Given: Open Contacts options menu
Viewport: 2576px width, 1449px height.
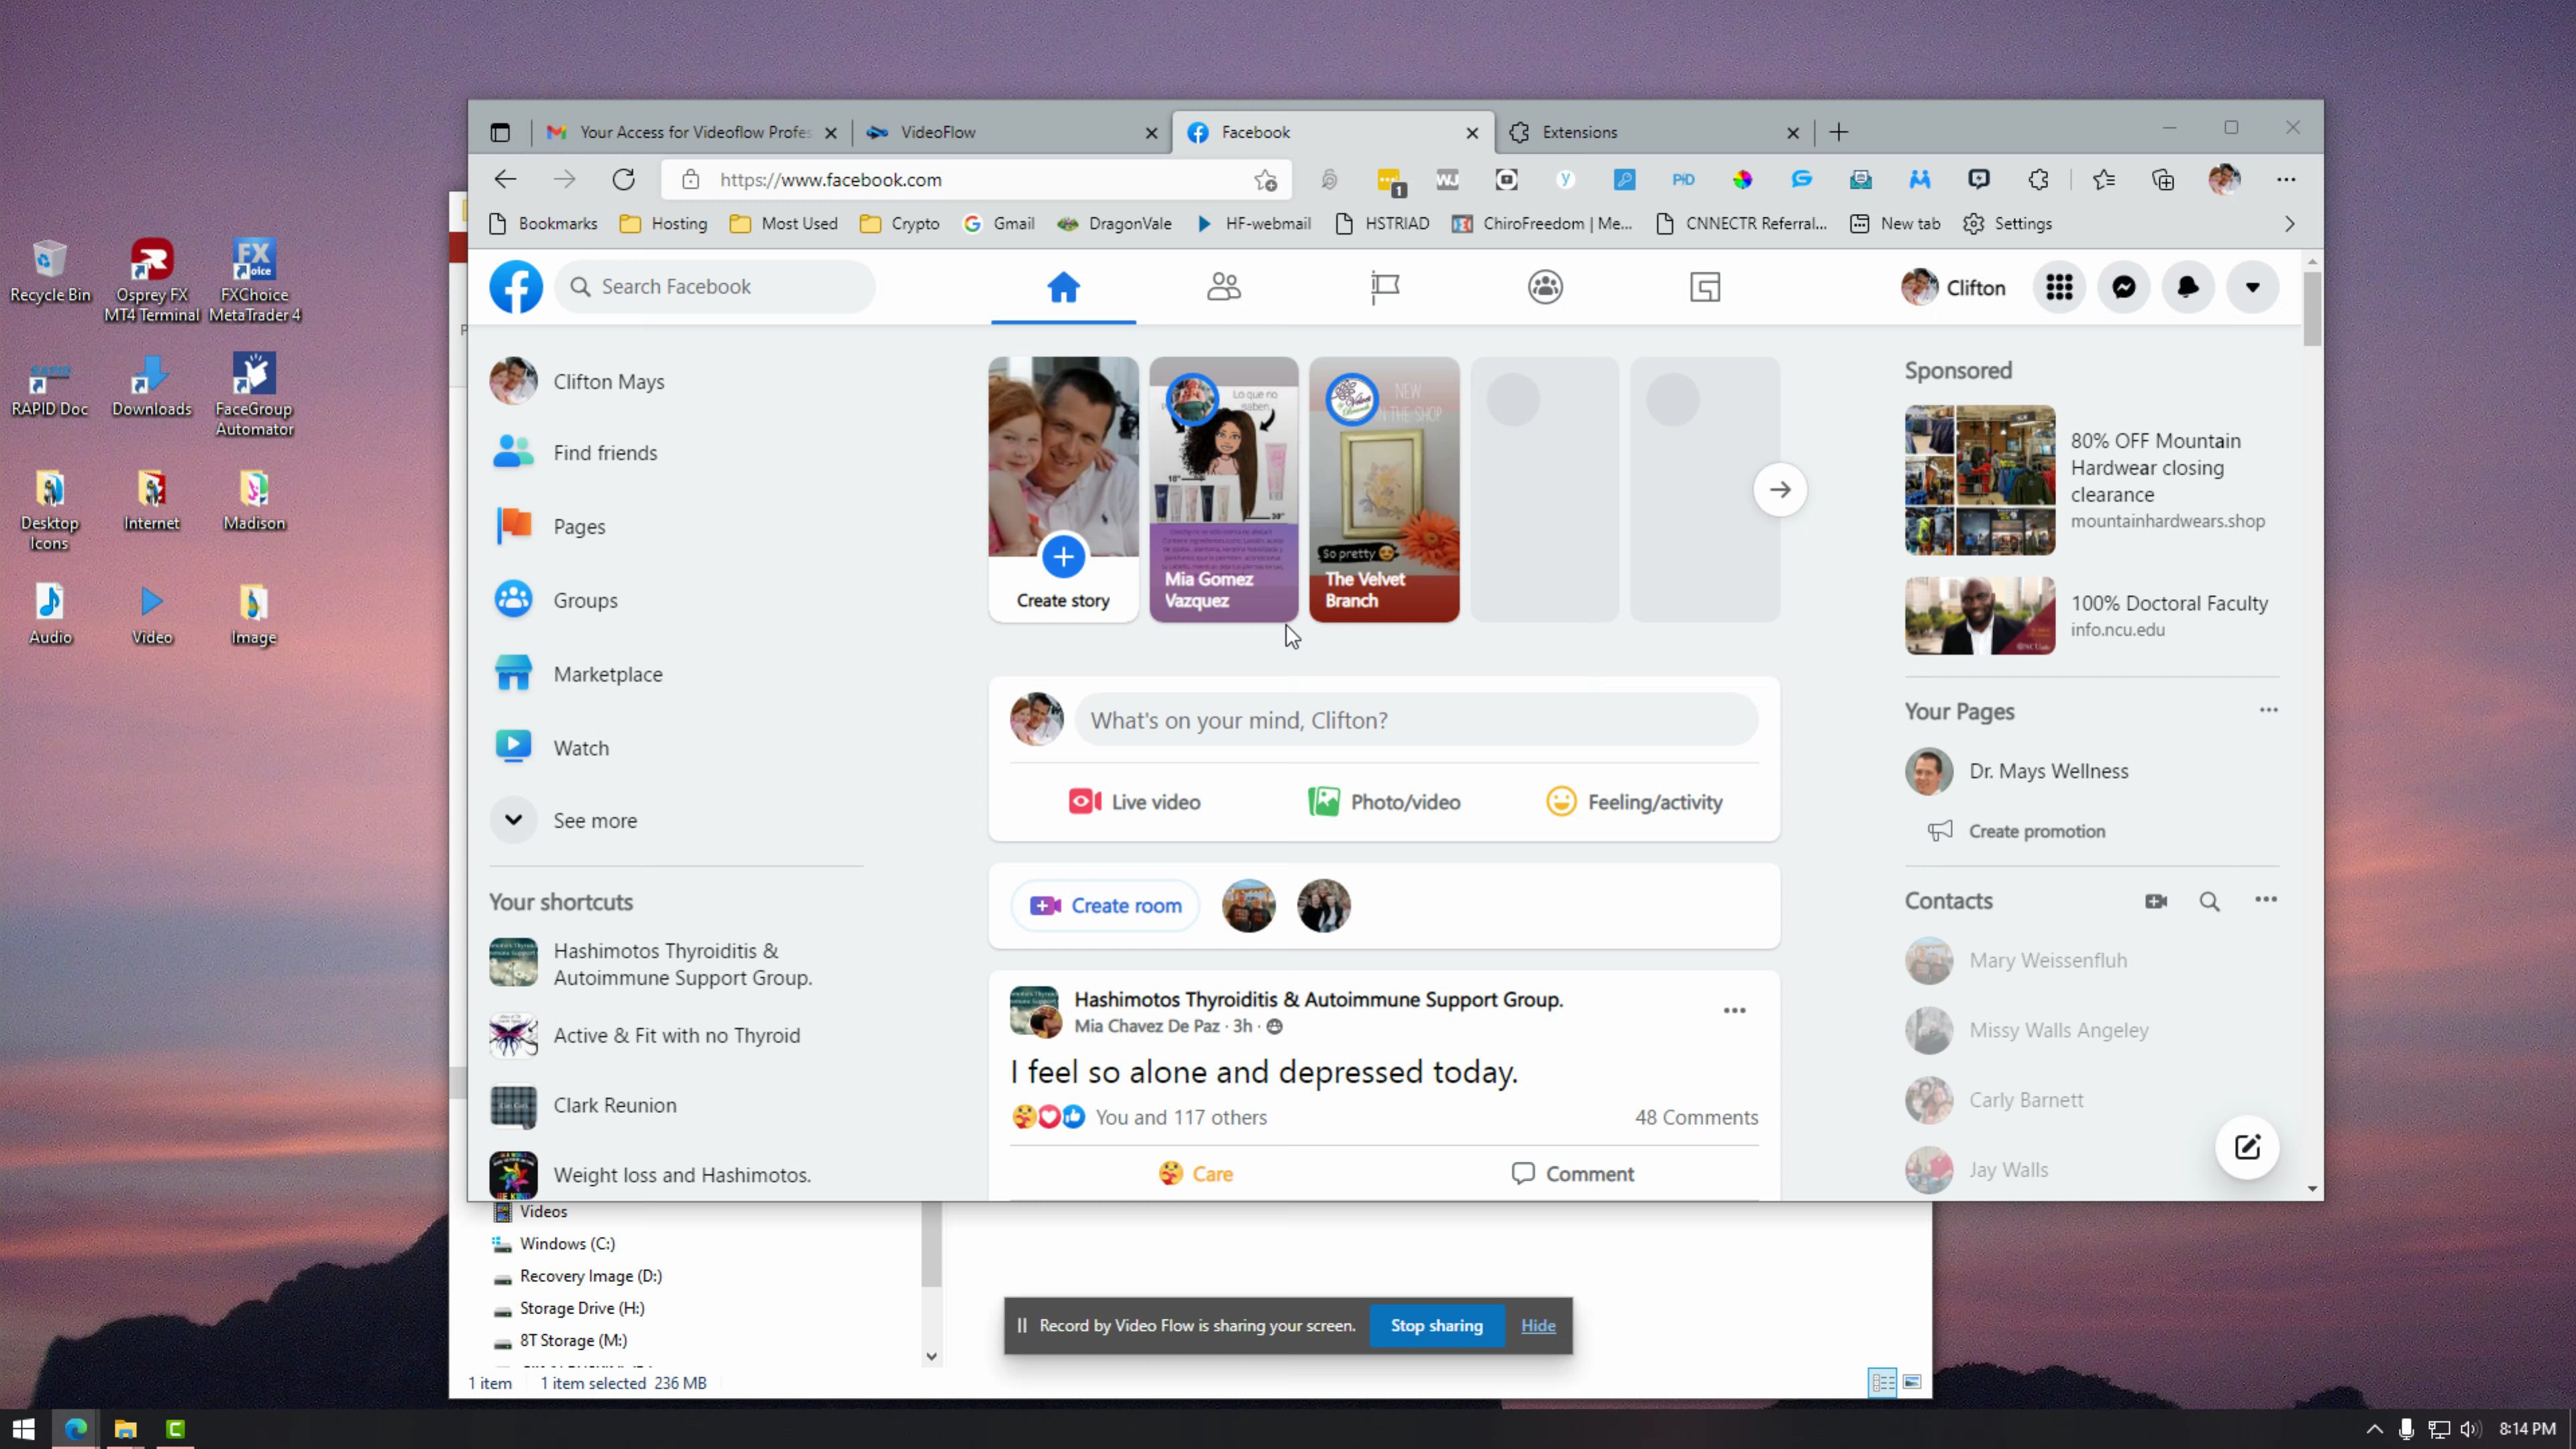Looking at the screenshot, I should (2266, 900).
